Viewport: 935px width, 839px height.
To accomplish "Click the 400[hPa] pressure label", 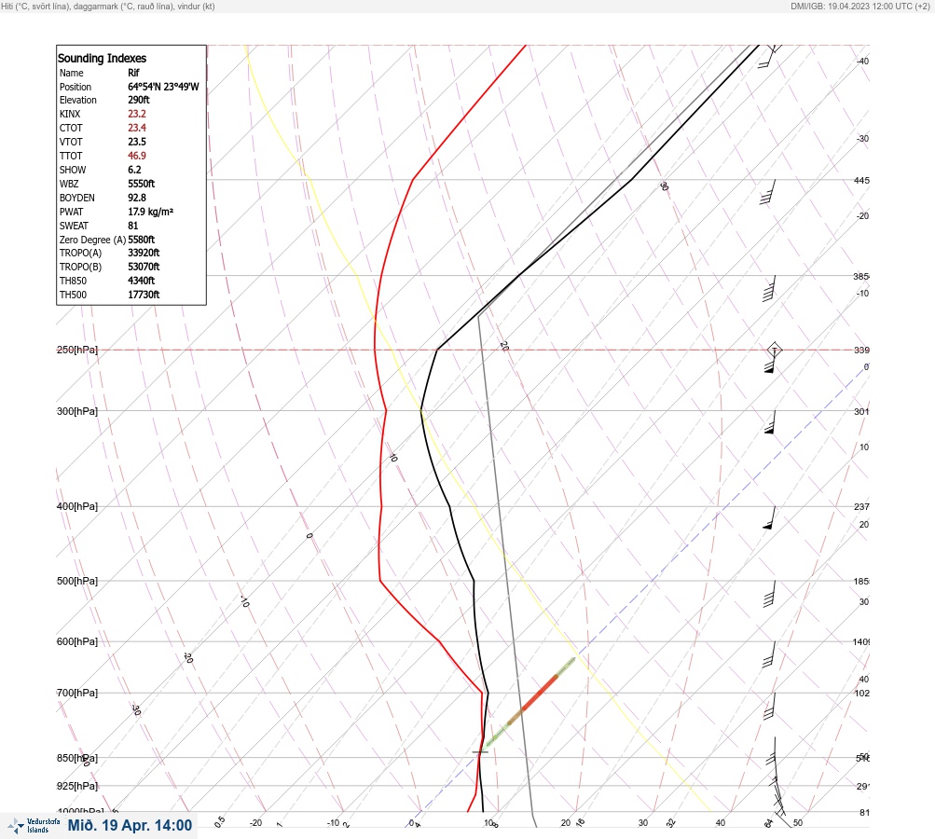I will 77,506.
